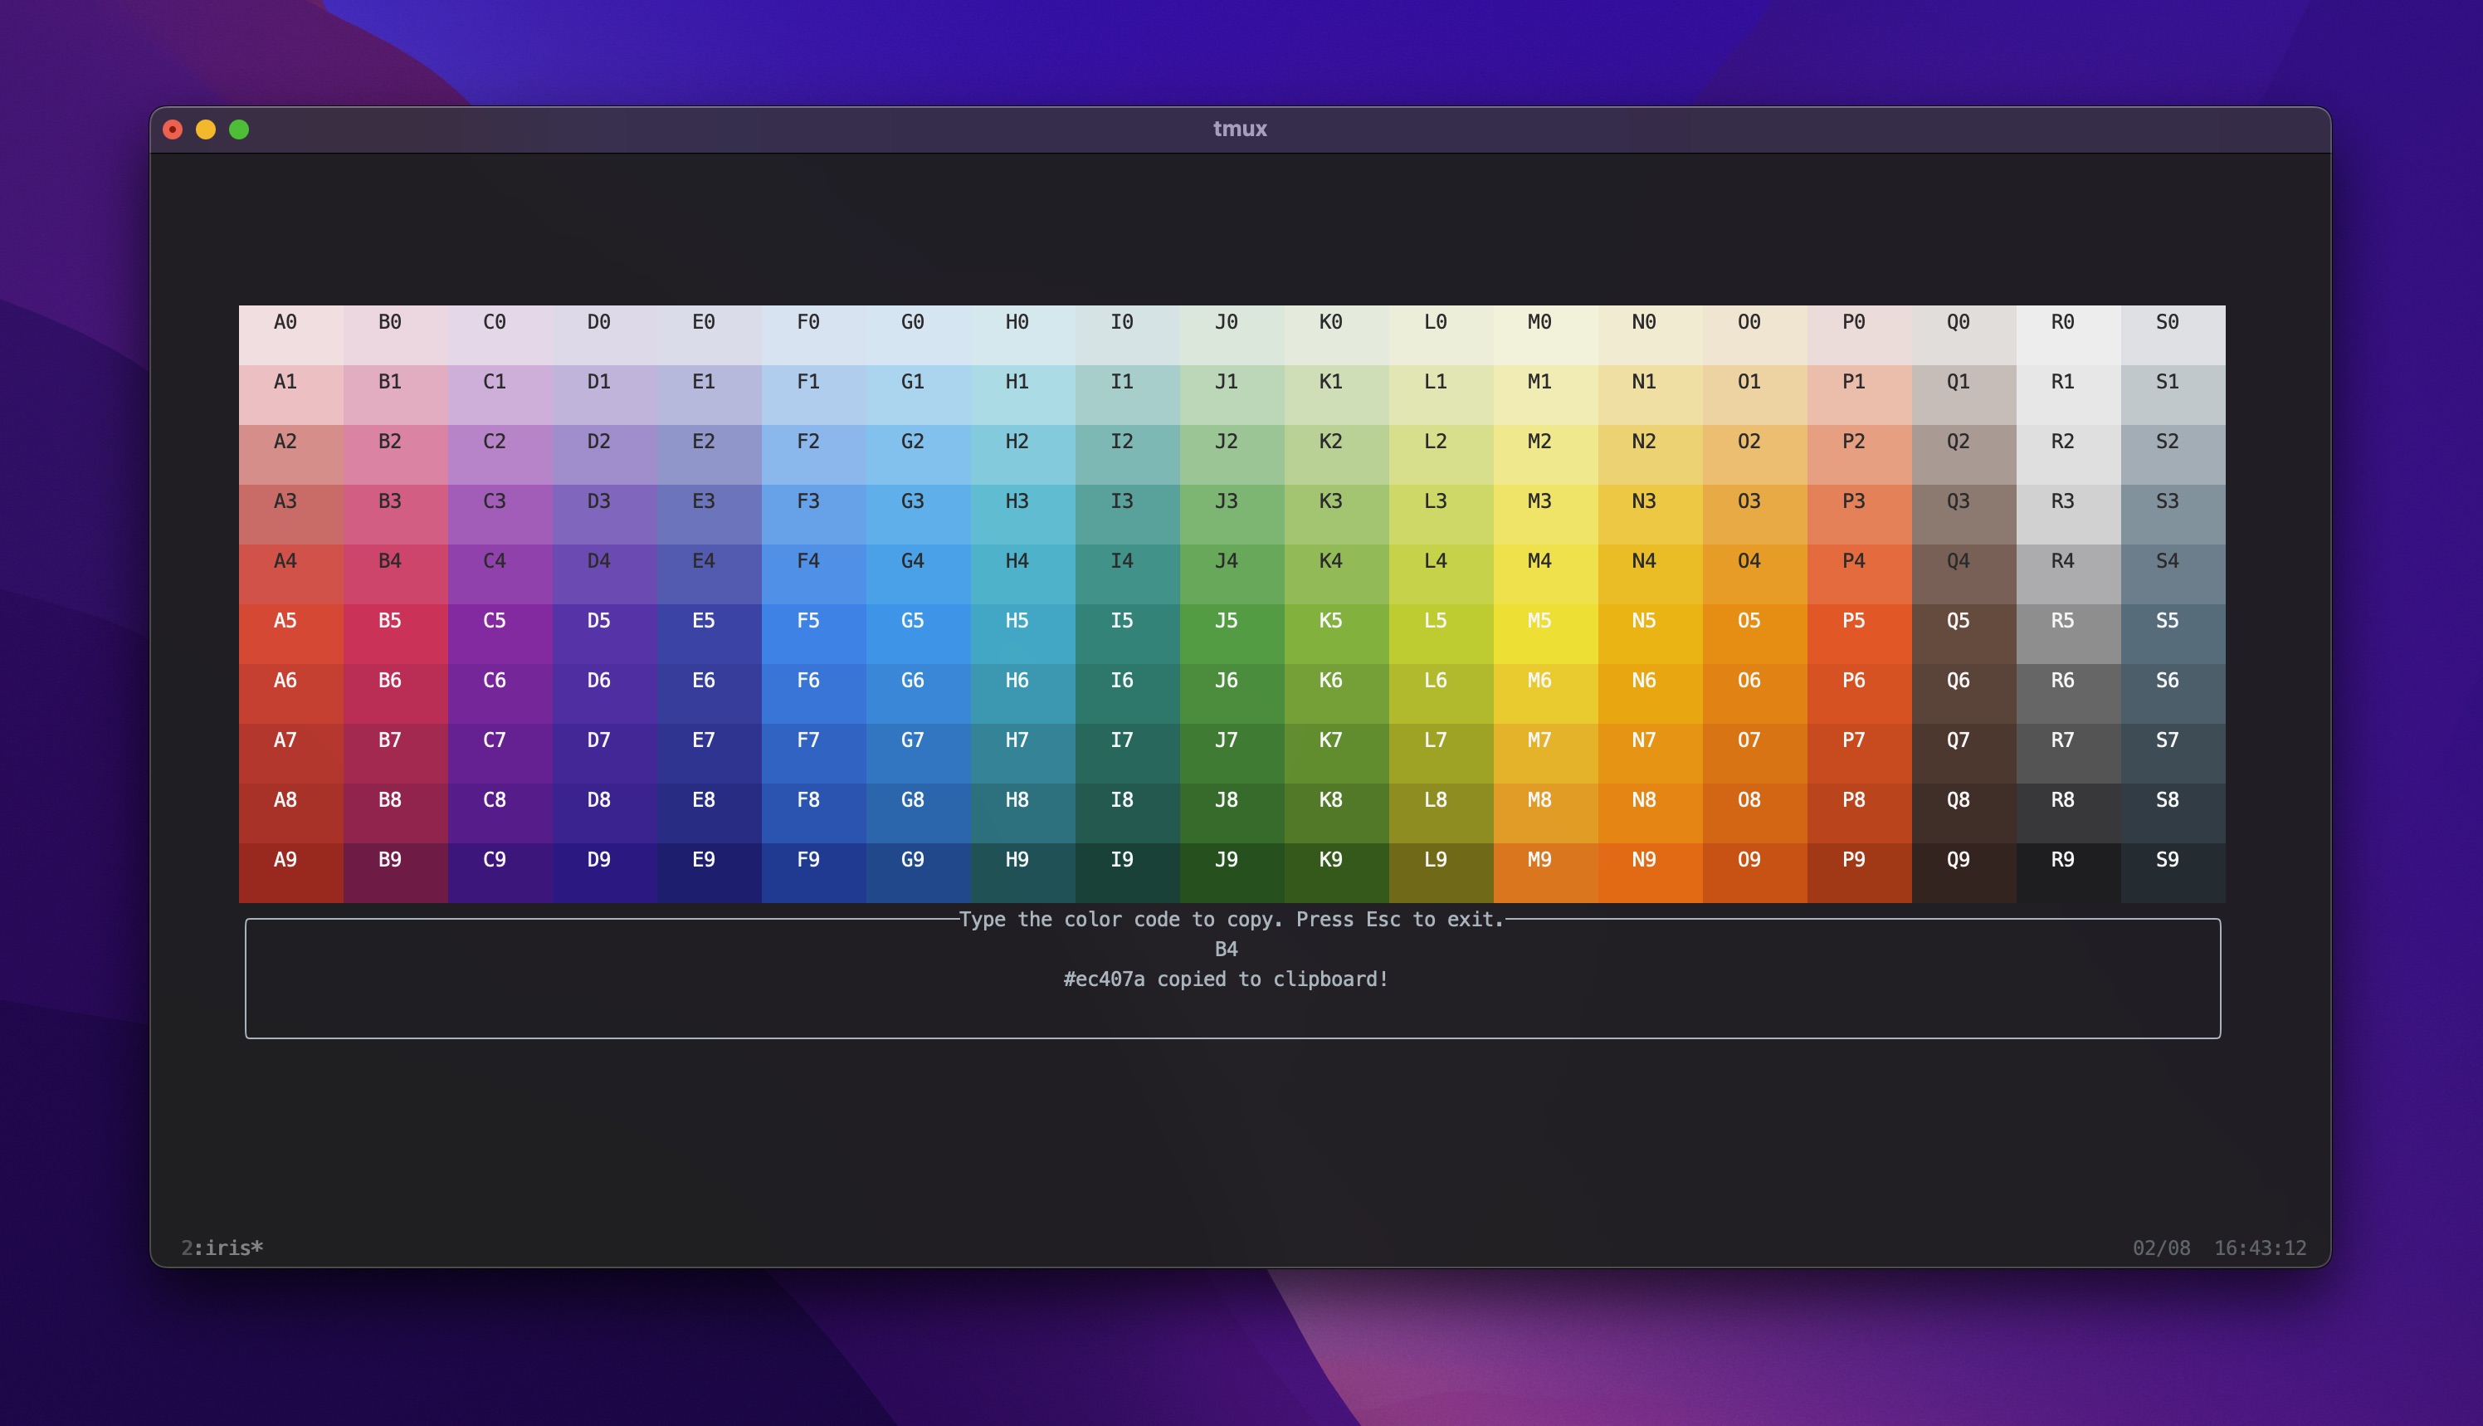The width and height of the screenshot is (2483, 1426).
Task: Click the clock in tmux status bar
Action: (x=2260, y=1248)
